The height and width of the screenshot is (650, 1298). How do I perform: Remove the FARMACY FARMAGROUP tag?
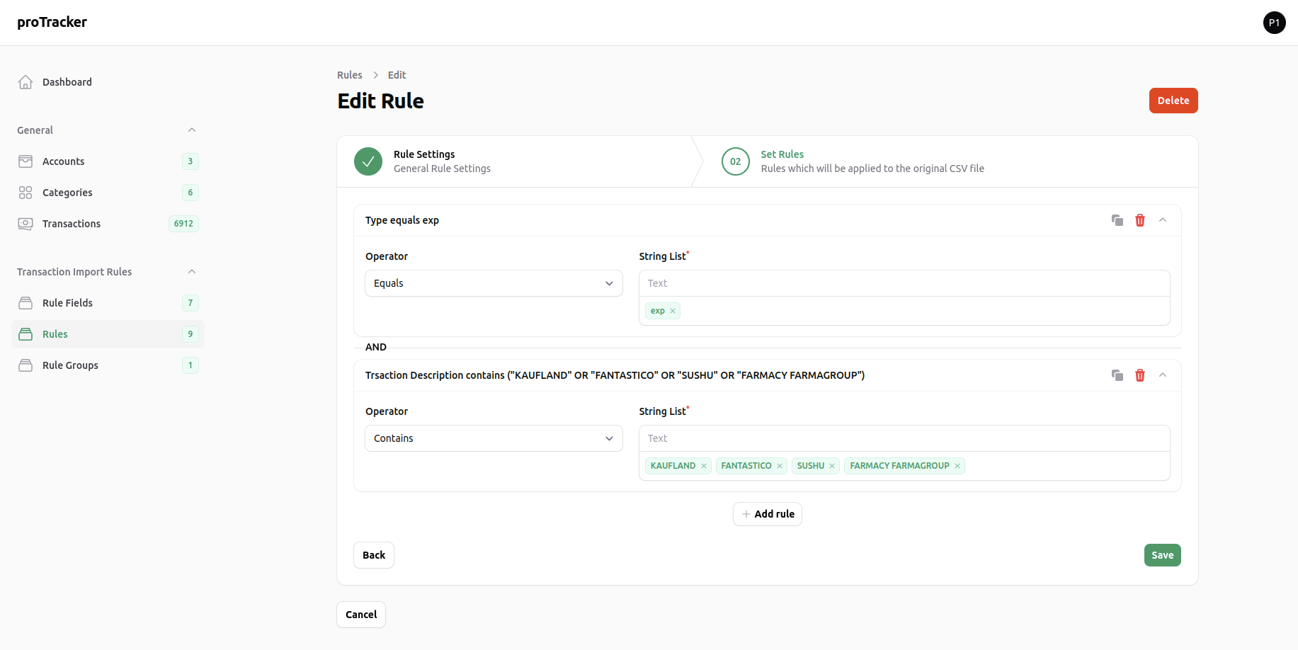(957, 466)
